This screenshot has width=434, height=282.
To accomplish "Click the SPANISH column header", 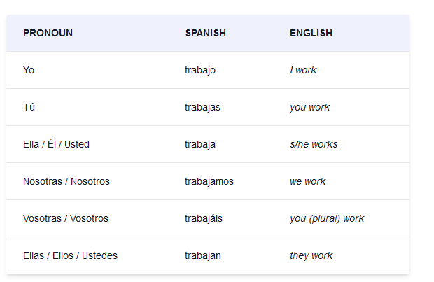I will click(206, 33).
